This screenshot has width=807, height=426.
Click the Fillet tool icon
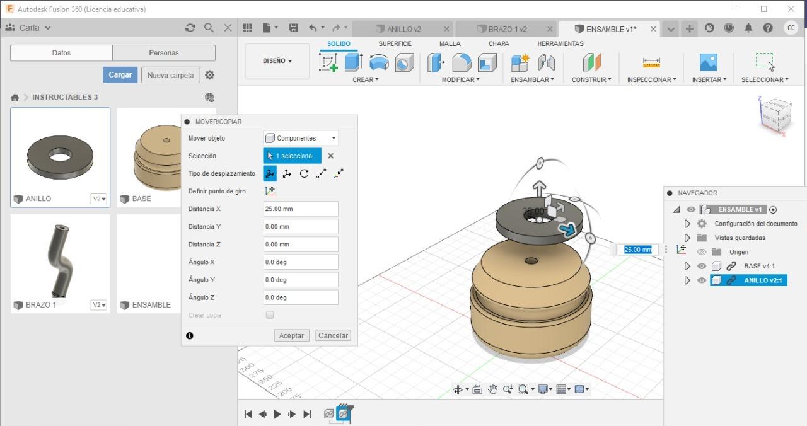click(462, 62)
